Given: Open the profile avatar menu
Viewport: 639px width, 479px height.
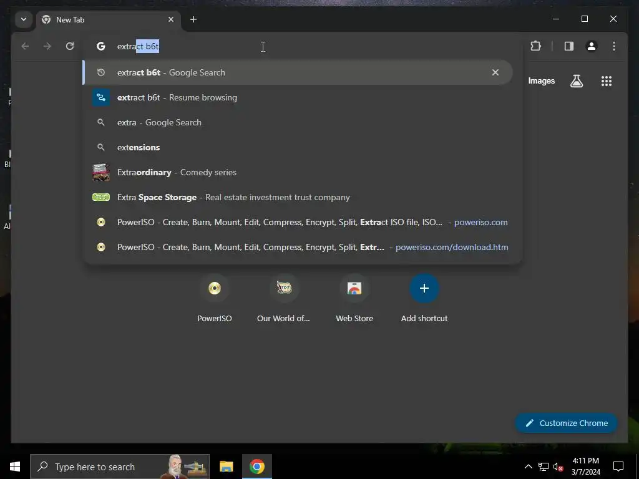Looking at the screenshot, I should click(x=592, y=46).
